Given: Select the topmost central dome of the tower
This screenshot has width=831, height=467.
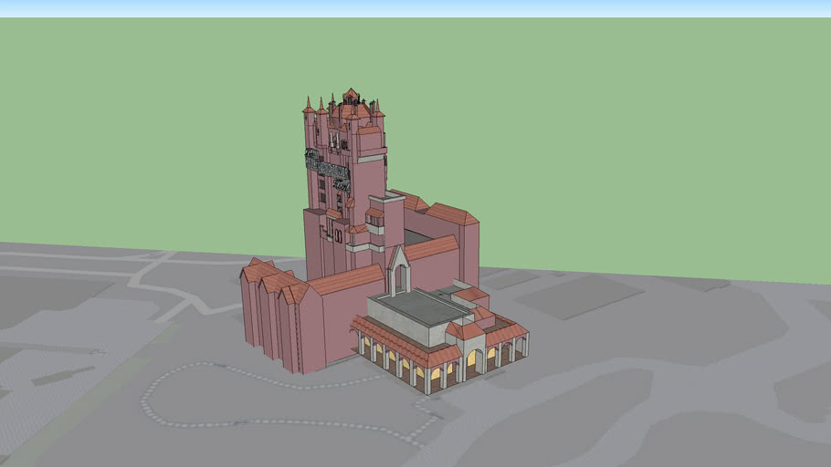Looking at the screenshot, I should pyautogui.click(x=351, y=95).
